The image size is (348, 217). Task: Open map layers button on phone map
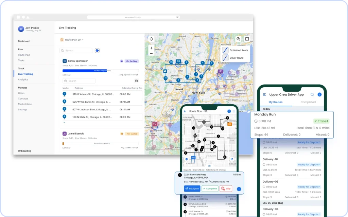pos(187,159)
